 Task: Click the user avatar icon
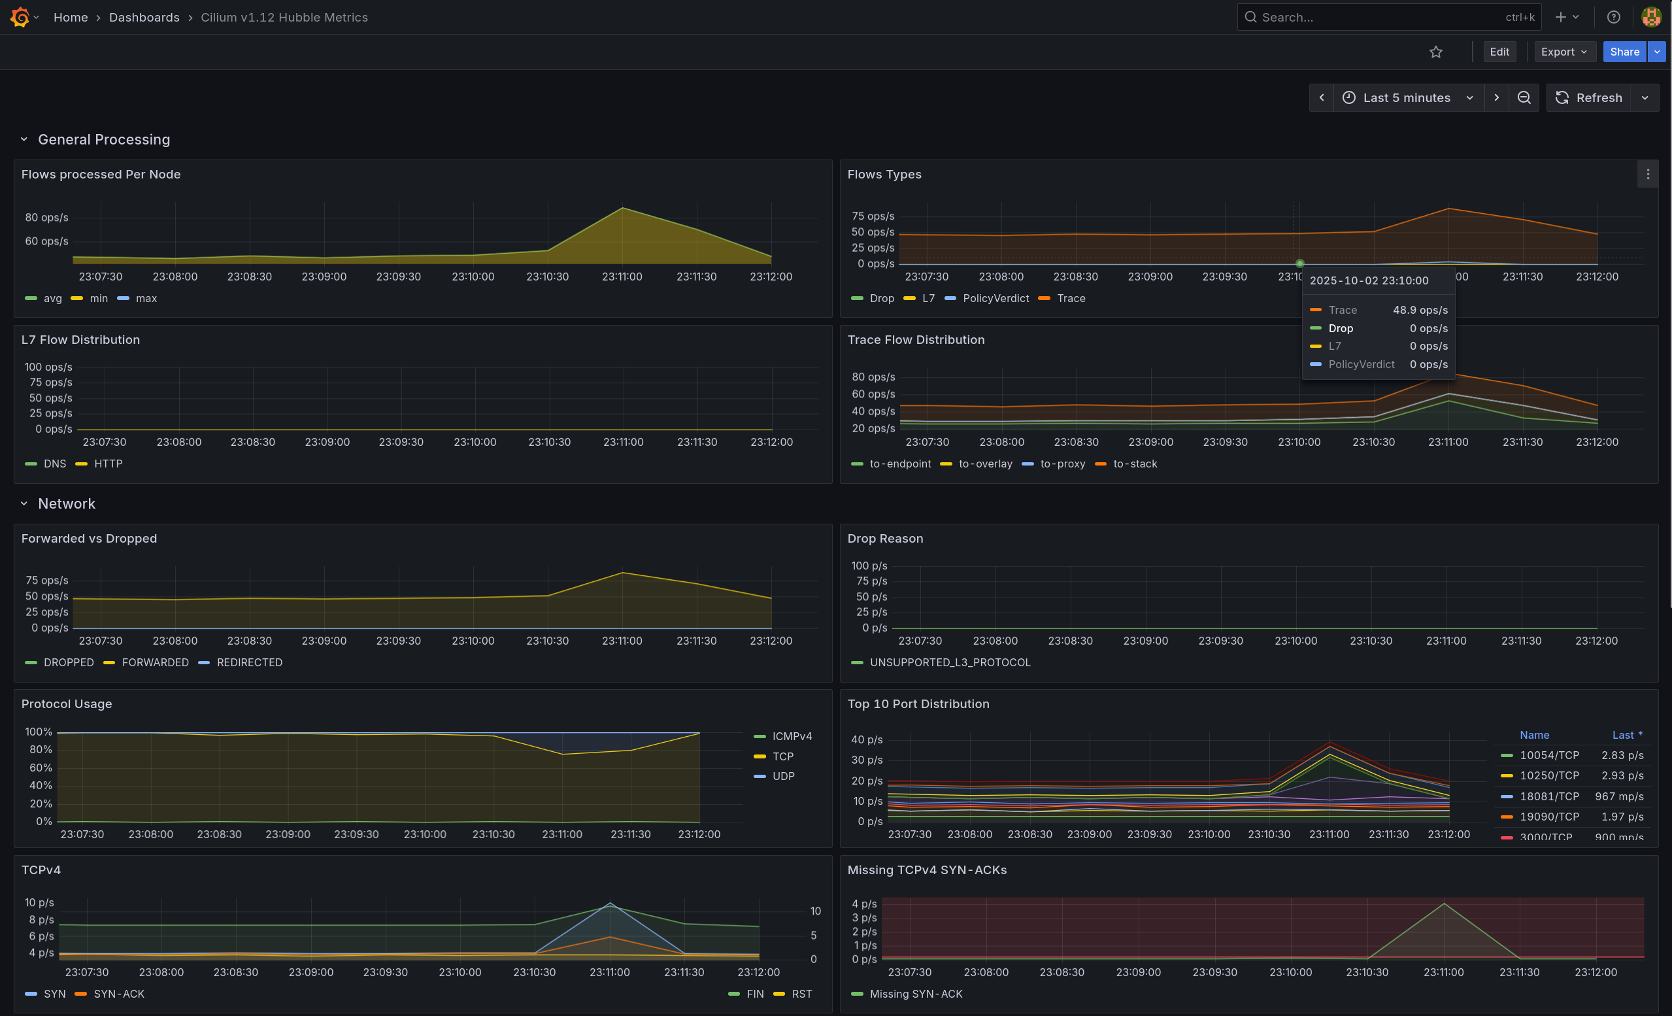pos(1650,17)
